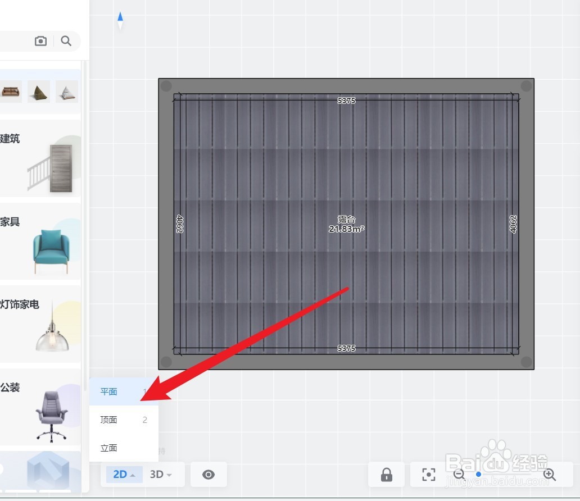Select the top-right wall corner node
The image size is (580, 501).
click(526, 86)
